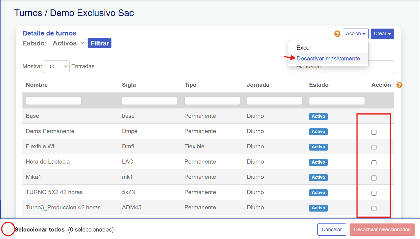Expand the Mostrar entries count dropdown

(57, 67)
